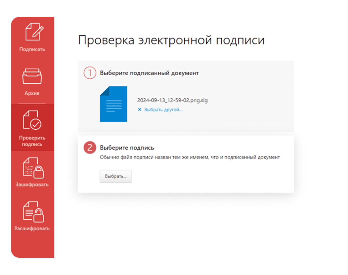348x275 pixels.
Task: Select the filename 2024-09-13_12-59-02.png.sig
Action: coord(172,100)
